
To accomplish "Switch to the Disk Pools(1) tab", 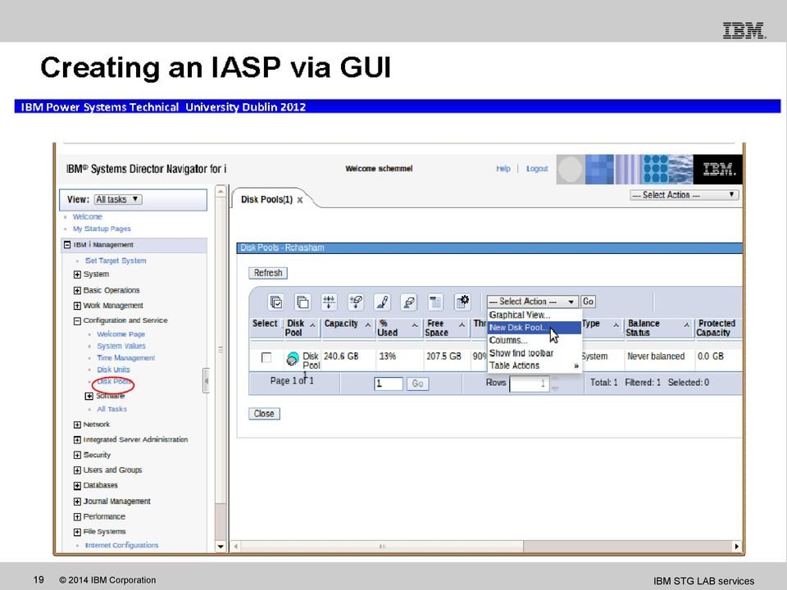I will pos(266,200).
